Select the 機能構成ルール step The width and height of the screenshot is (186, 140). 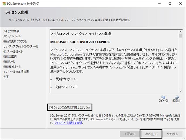tap(12, 67)
